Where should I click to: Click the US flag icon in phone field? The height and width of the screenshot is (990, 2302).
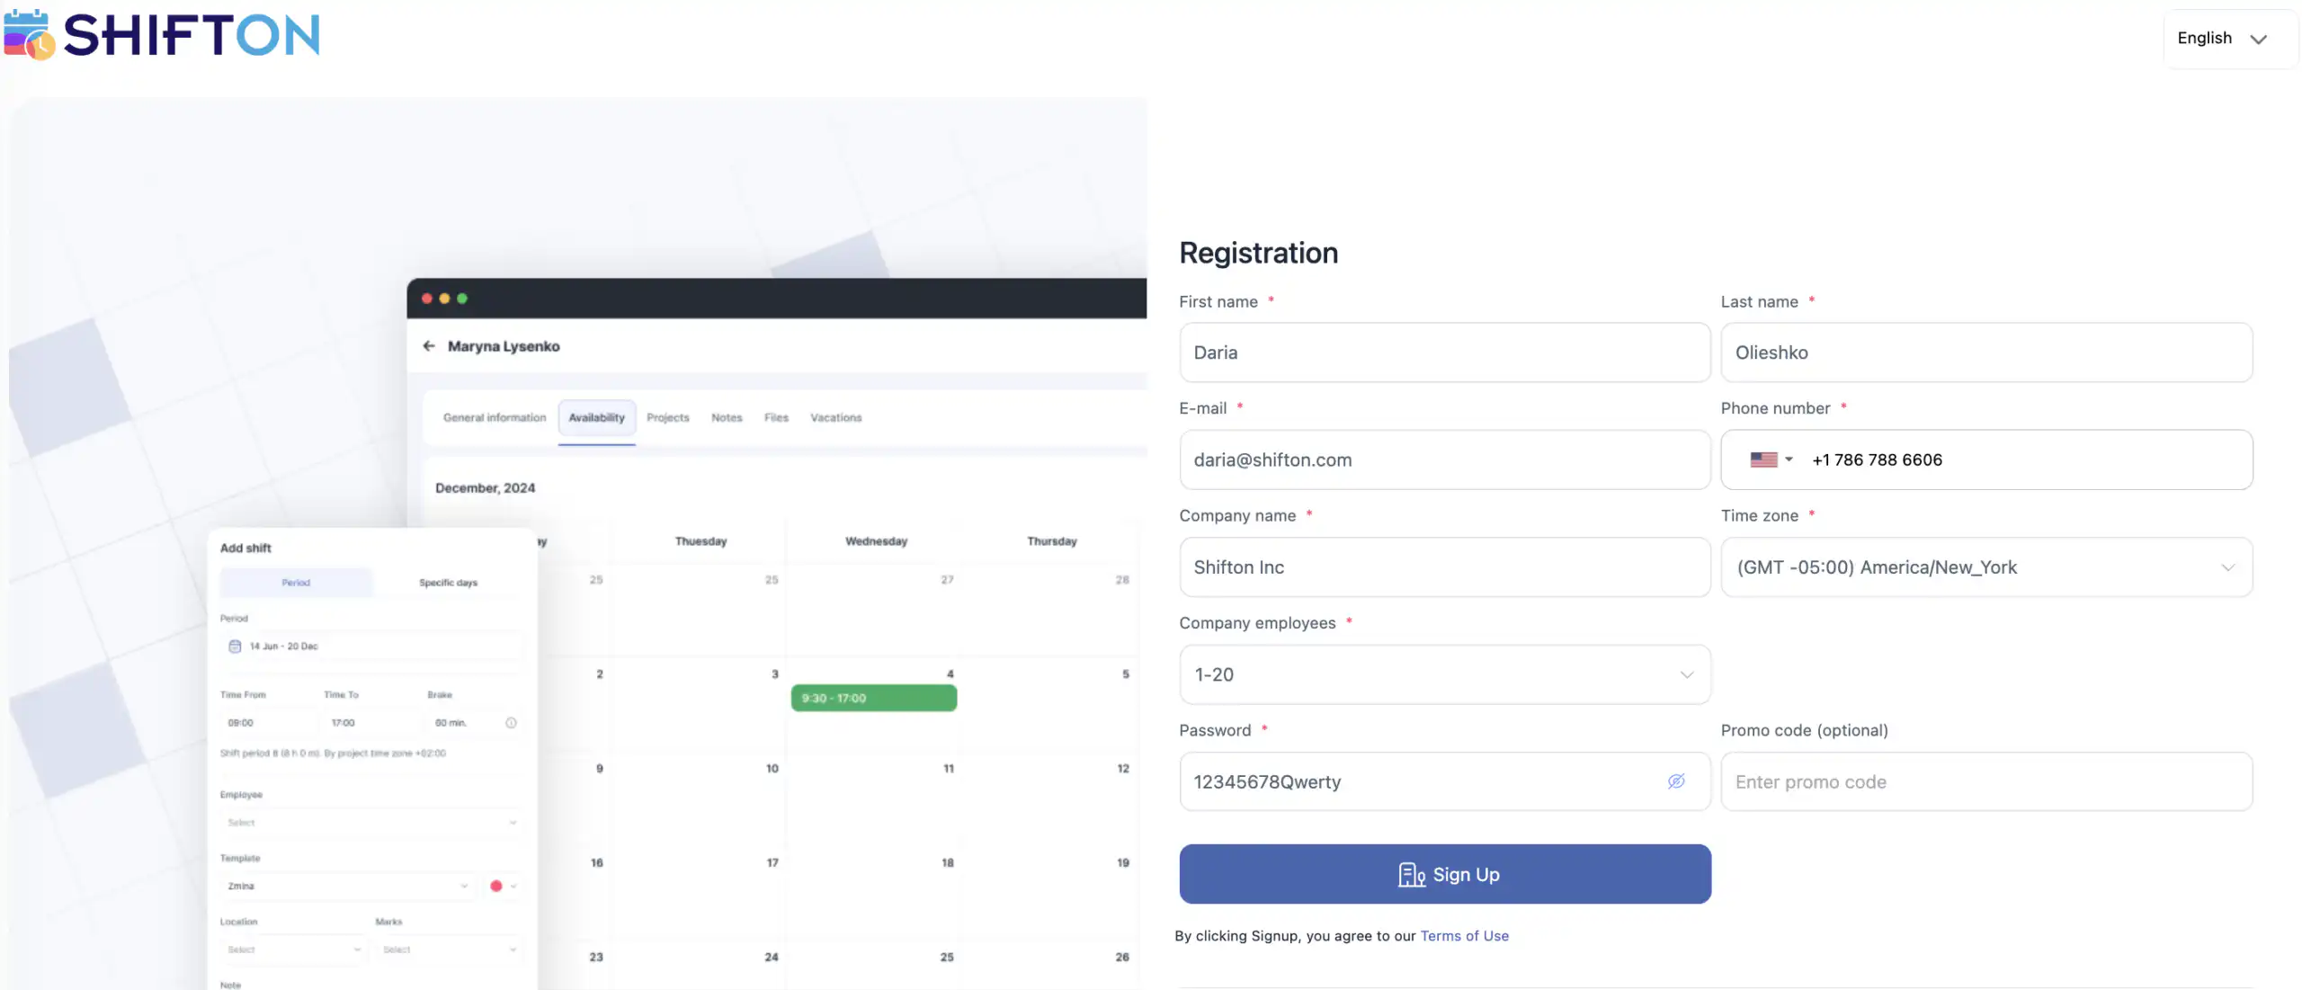(1765, 459)
